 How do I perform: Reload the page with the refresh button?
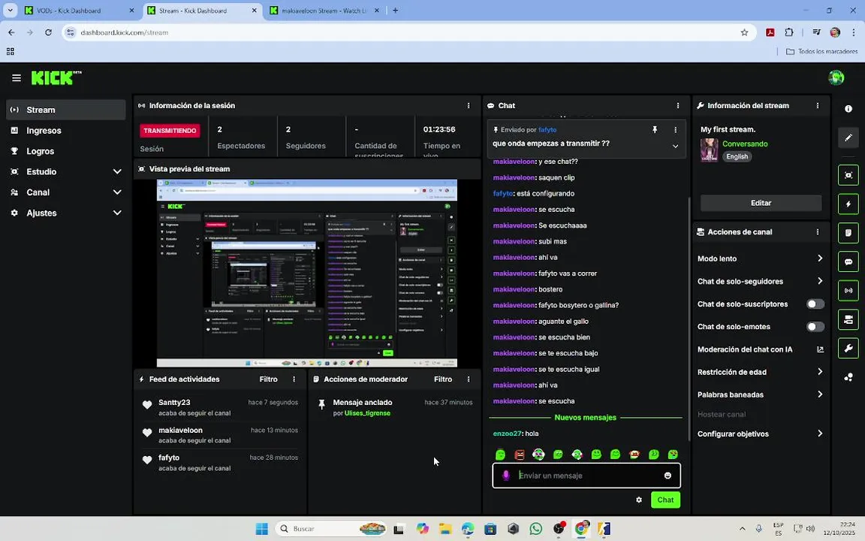tap(49, 32)
